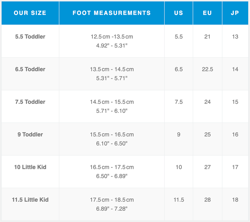Select the 11.5 Little Kid row label
The image size is (250, 222).
click(x=30, y=199)
